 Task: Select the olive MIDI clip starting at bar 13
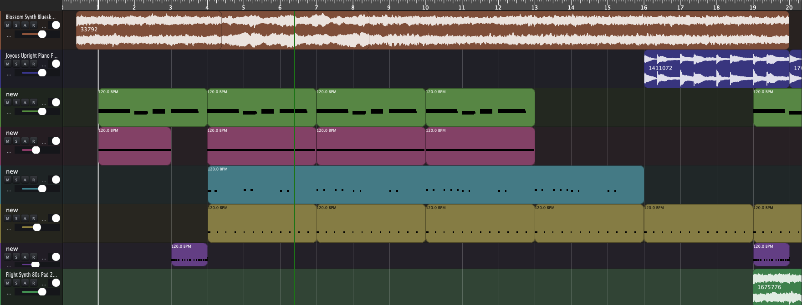pyautogui.click(x=589, y=223)
